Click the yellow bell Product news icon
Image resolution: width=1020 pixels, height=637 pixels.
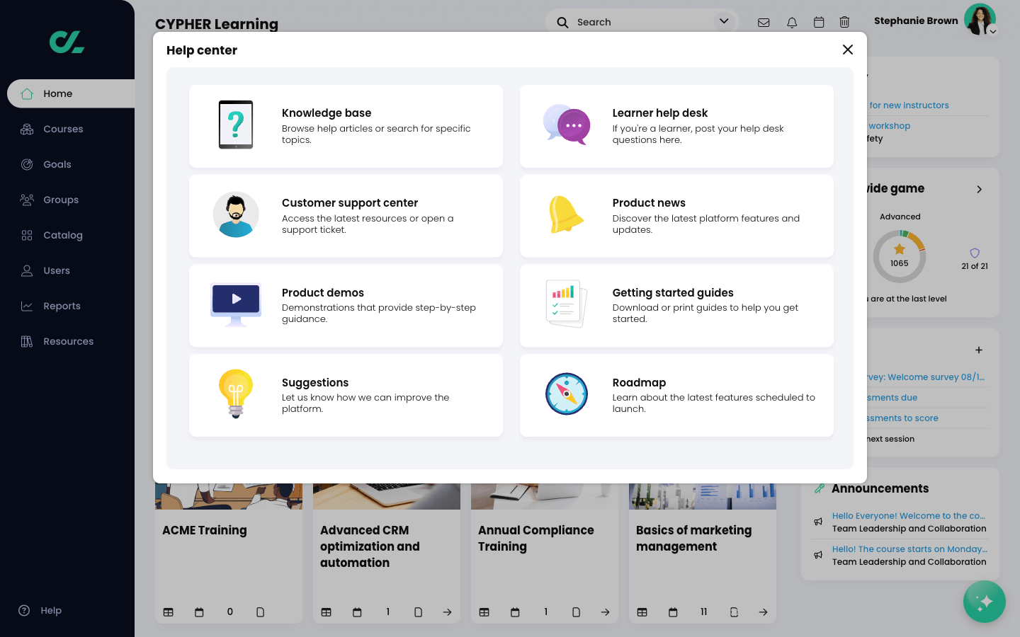click(566, 214)
